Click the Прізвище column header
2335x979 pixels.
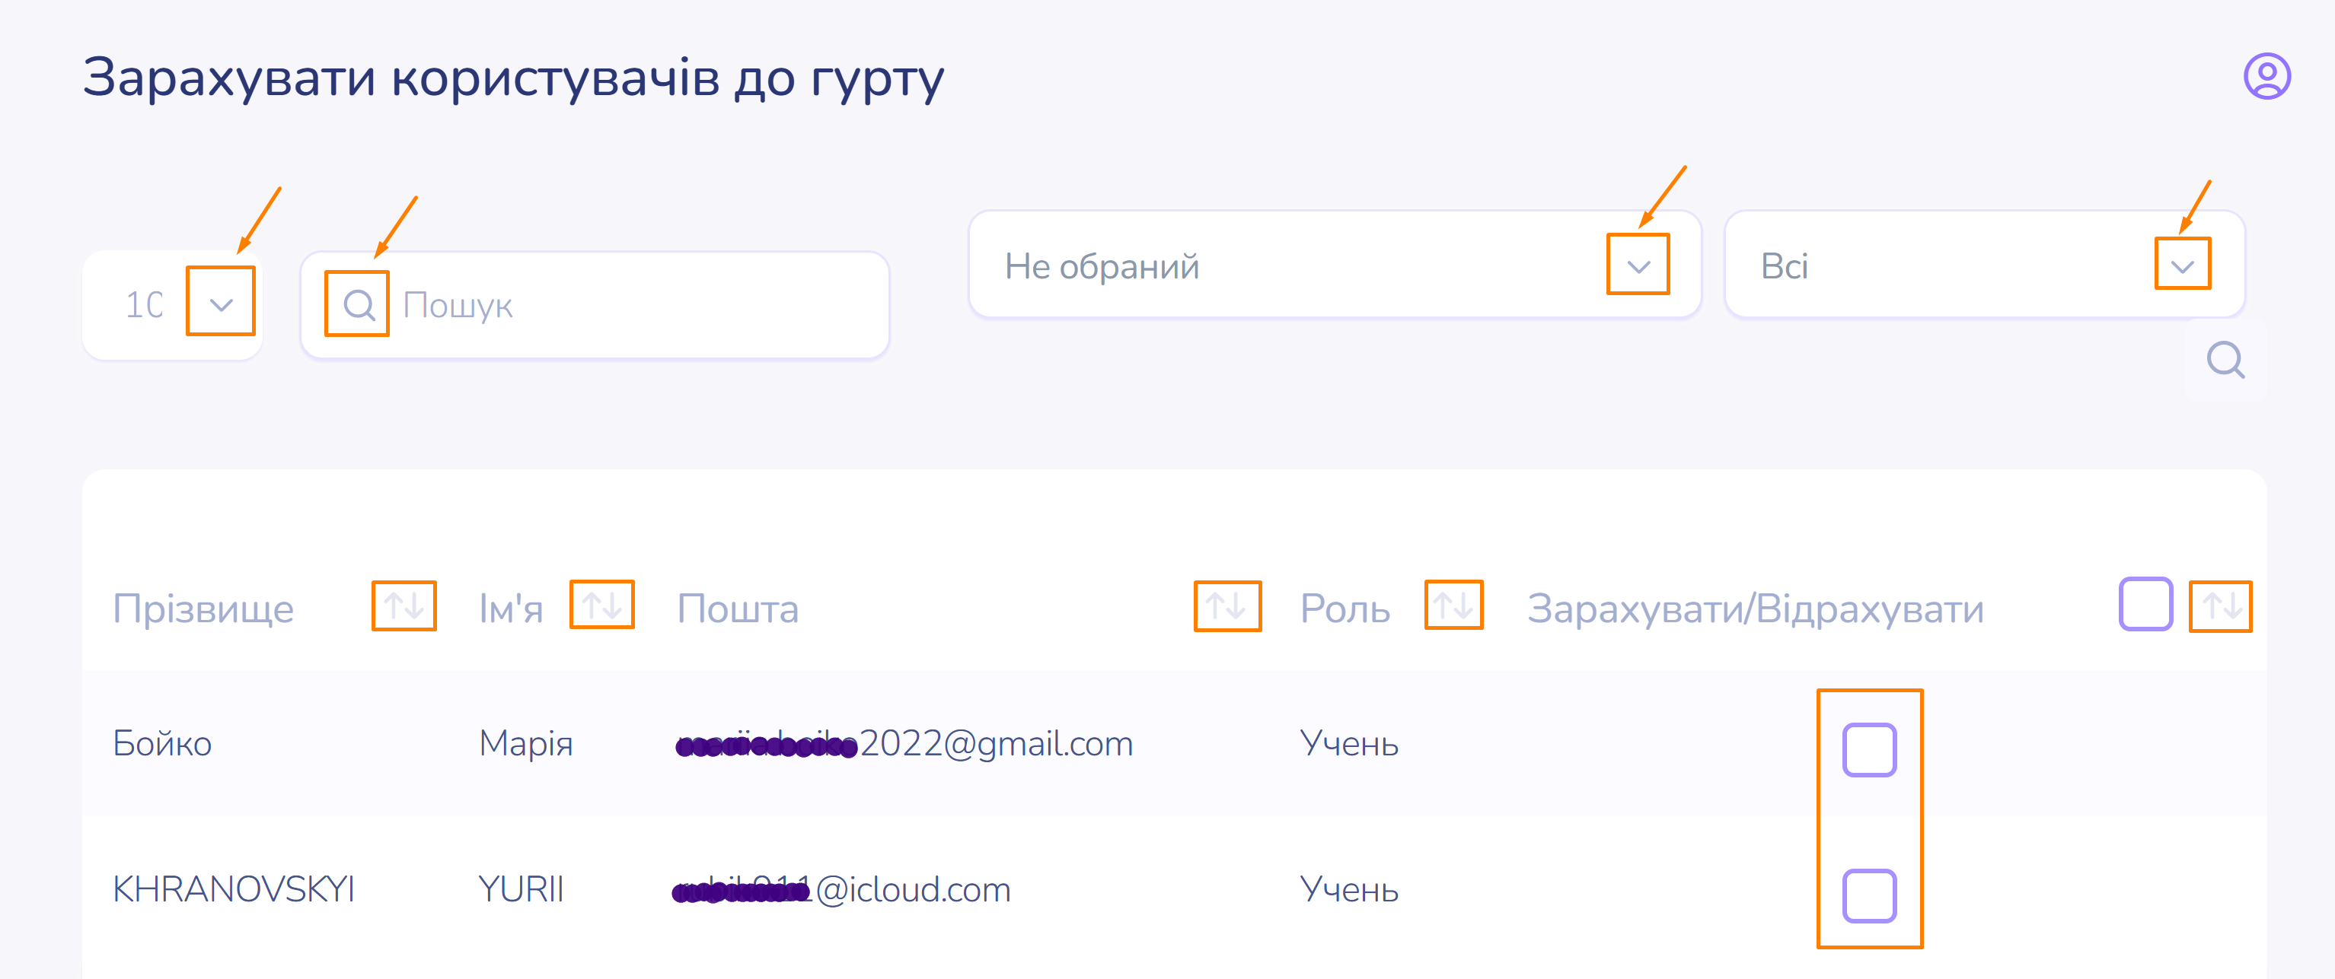pos(204,609)
